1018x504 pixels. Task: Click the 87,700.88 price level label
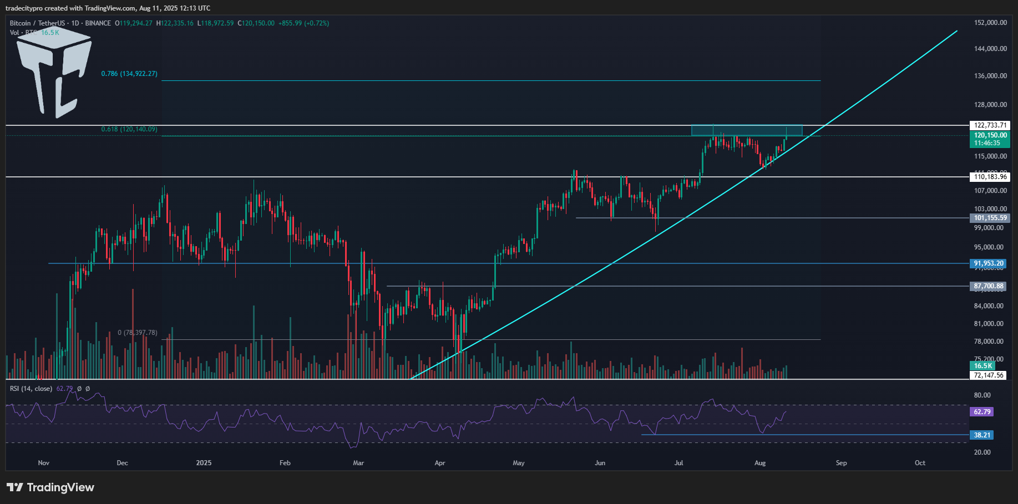tap(988, 286)
